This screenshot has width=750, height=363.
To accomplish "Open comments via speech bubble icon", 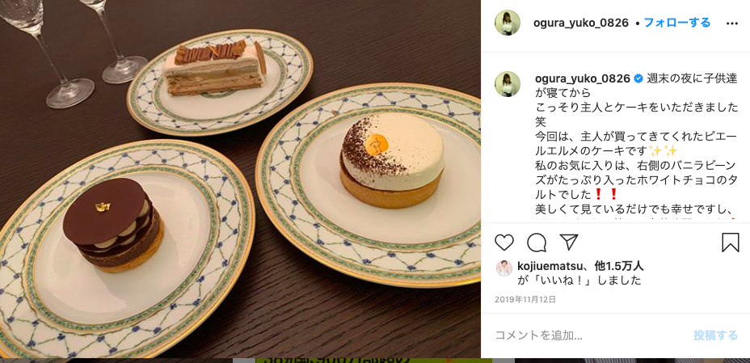I will click(536, 243).
